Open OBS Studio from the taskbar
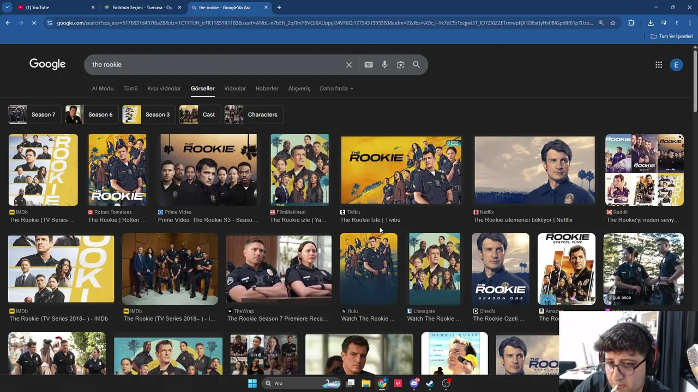This screenshot has height=392, width=698. (x=446, y=383)
